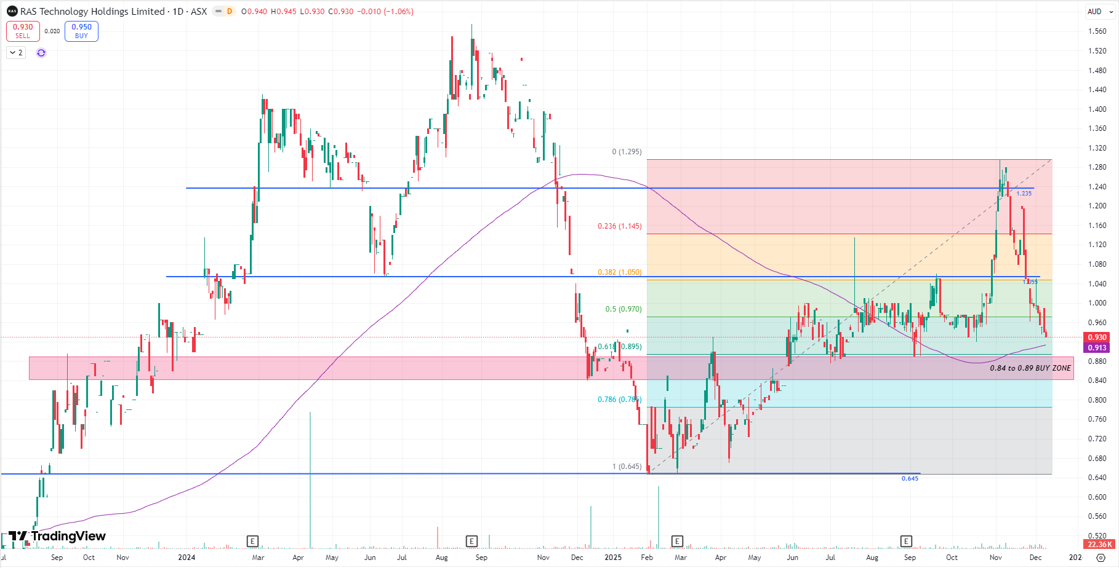Click the RAS Technology Holdings Limited symbol title
The image size is (1119, 568).
[92, 12]
